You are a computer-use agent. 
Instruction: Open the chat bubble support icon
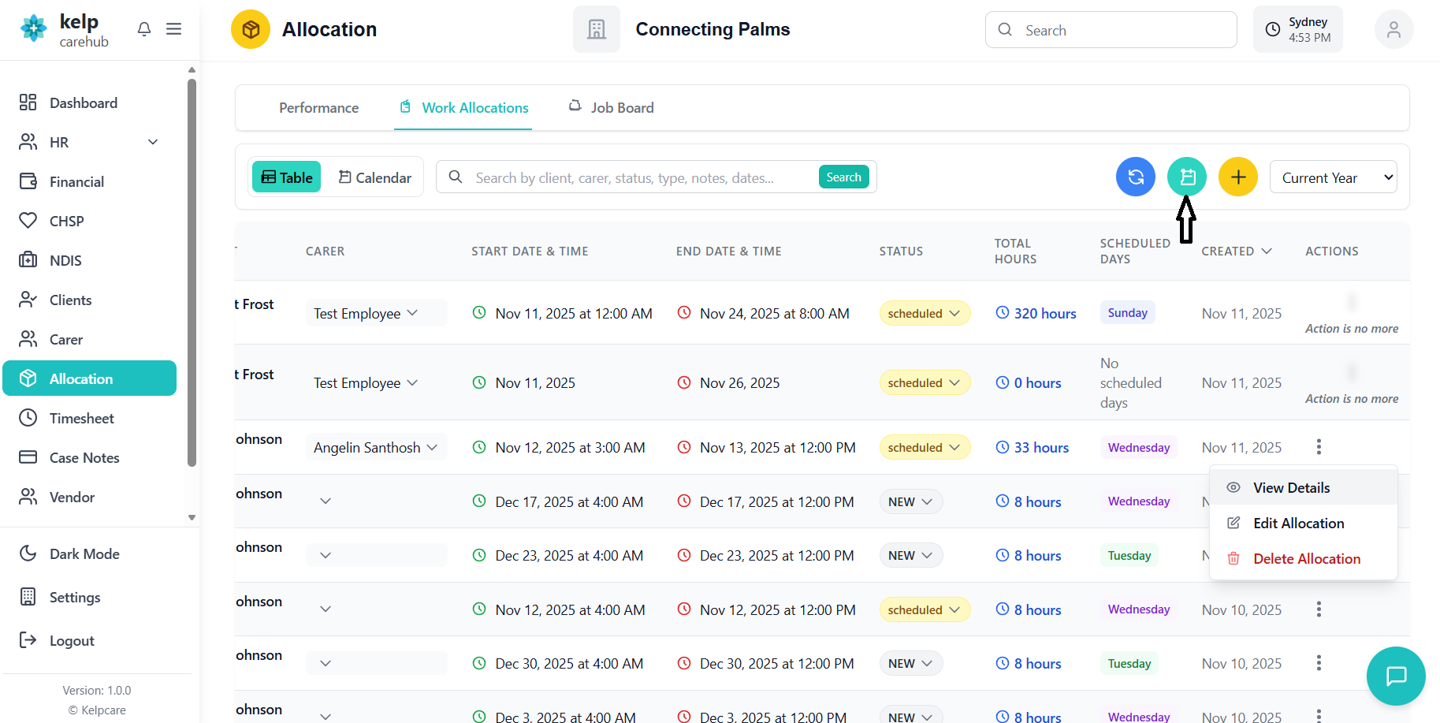coord(1395,676)
